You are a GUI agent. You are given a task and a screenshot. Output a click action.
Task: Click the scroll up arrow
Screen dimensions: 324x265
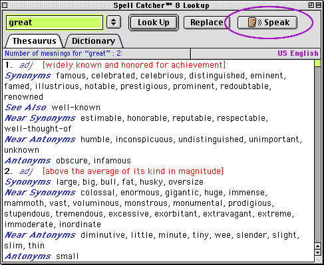317,246
